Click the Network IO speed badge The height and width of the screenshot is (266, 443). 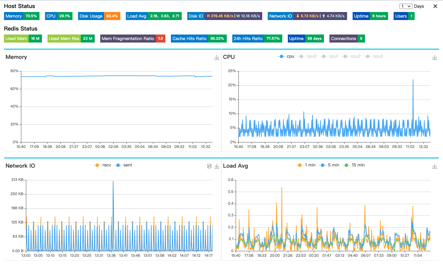coord(307,16)
